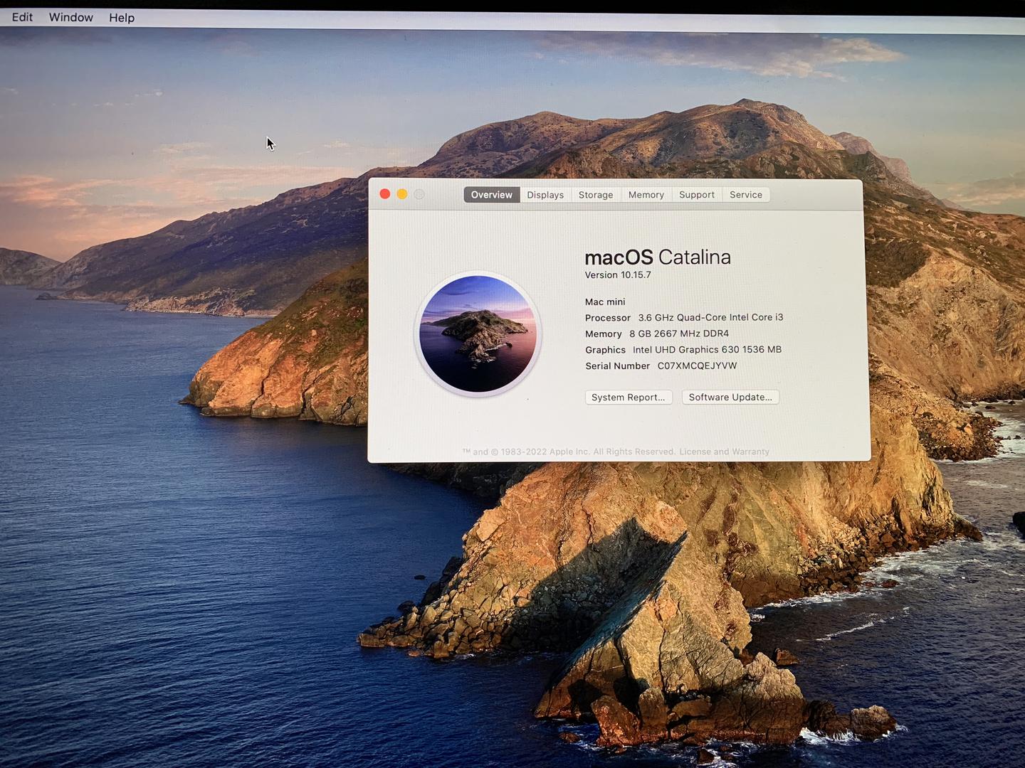Image resolution: width=1025 pixels, height=768 pixels.
Task: Click the memory value 8 GB 2667 MHz DDR4
Action: (x=679, y=334)
